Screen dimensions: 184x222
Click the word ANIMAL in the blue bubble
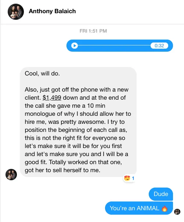pyautogui.click(x=148, y=208)
